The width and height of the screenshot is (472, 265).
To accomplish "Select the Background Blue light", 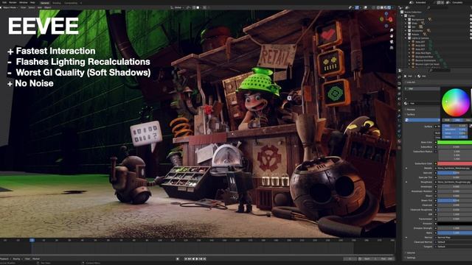I will coord(425,57).
